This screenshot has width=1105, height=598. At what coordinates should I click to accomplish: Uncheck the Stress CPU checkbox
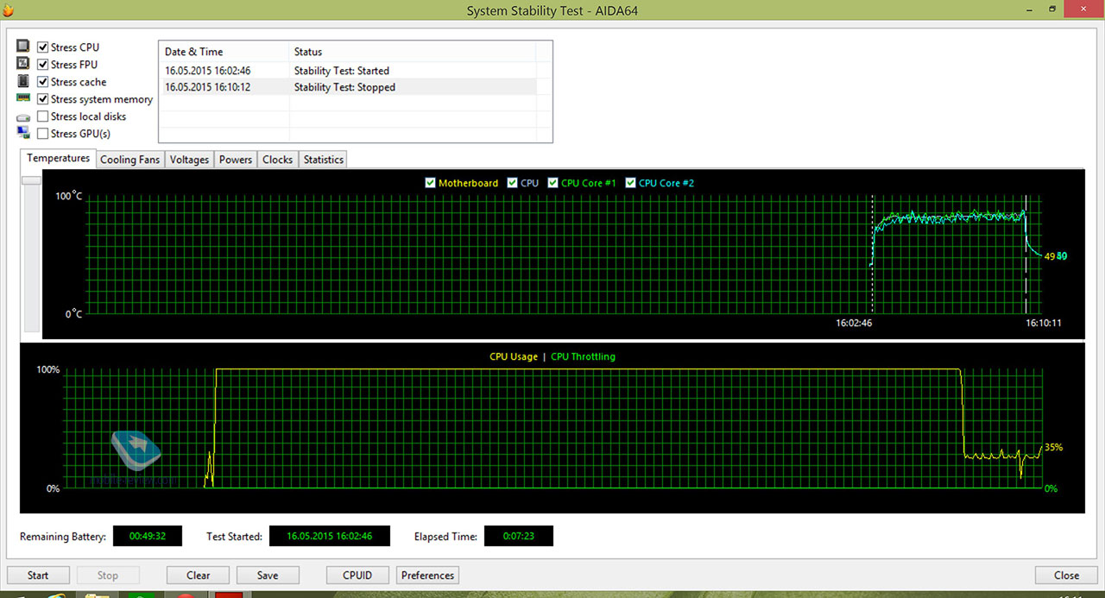coord(43,47)
